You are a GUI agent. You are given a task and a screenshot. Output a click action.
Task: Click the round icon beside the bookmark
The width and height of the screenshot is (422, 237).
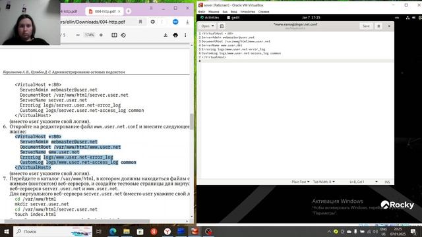(152, 22)
